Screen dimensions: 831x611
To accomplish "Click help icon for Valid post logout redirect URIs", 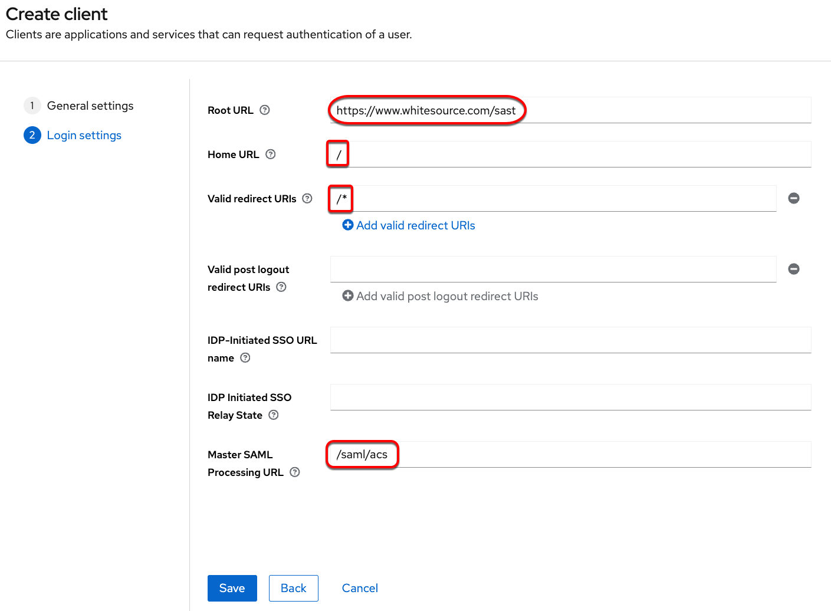I will pos(281,287).
